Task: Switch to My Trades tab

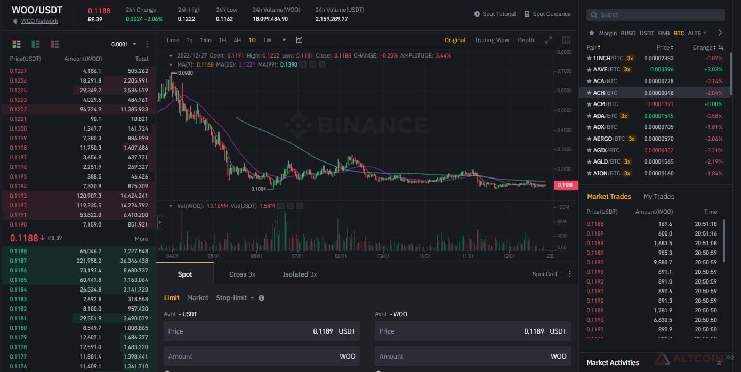Action: click(x=658, y=197)
